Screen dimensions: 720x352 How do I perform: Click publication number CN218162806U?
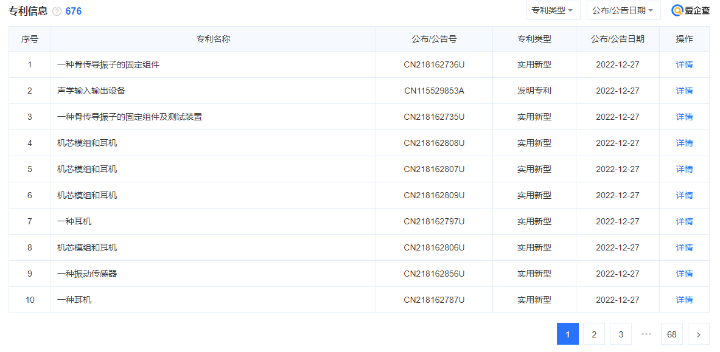(435, 248)
